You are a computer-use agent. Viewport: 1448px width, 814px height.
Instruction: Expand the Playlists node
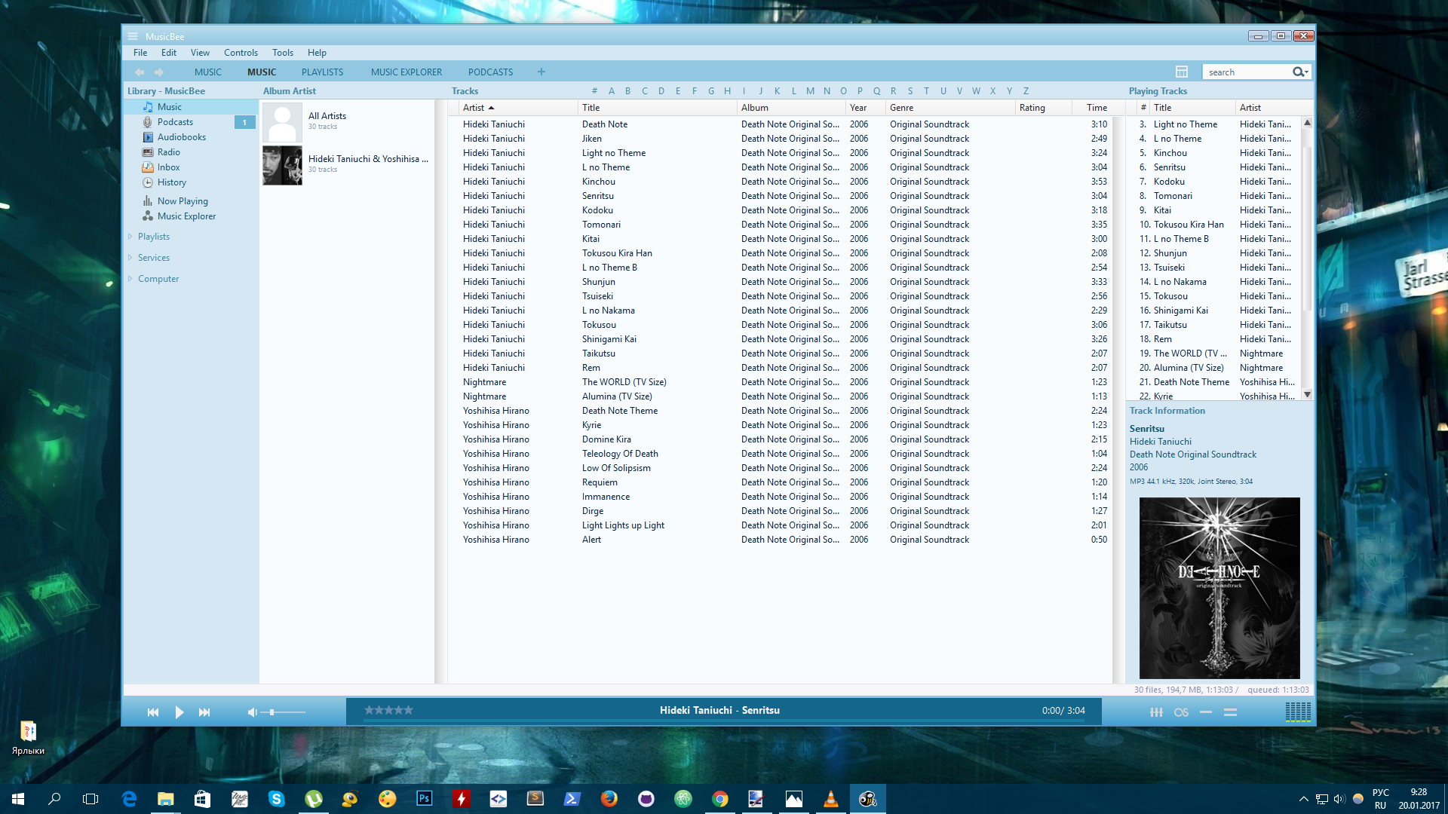tap(130, 237)
